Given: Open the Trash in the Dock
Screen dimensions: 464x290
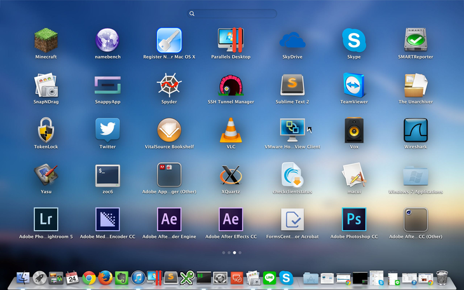Looking at the screenshot, I should click(442, 277).
